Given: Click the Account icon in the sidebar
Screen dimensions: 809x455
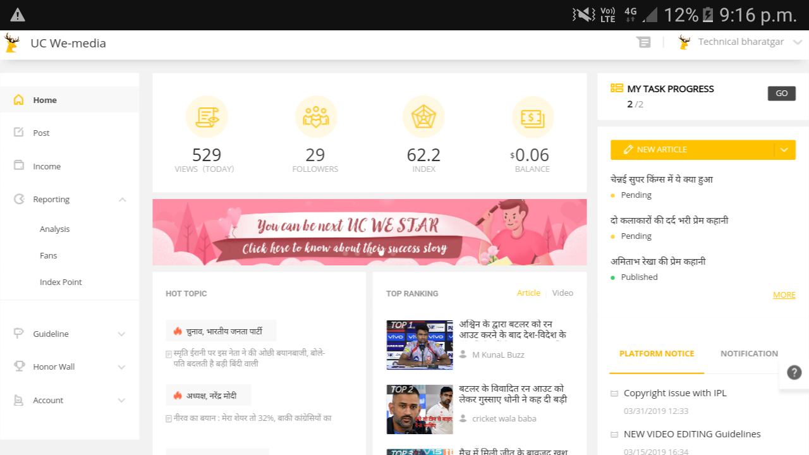Looking at the screenshot, I should [x=18, y=399].
